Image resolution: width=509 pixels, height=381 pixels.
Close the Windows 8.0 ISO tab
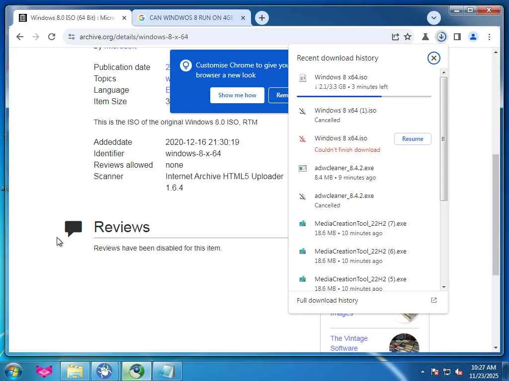click(124, 18)
